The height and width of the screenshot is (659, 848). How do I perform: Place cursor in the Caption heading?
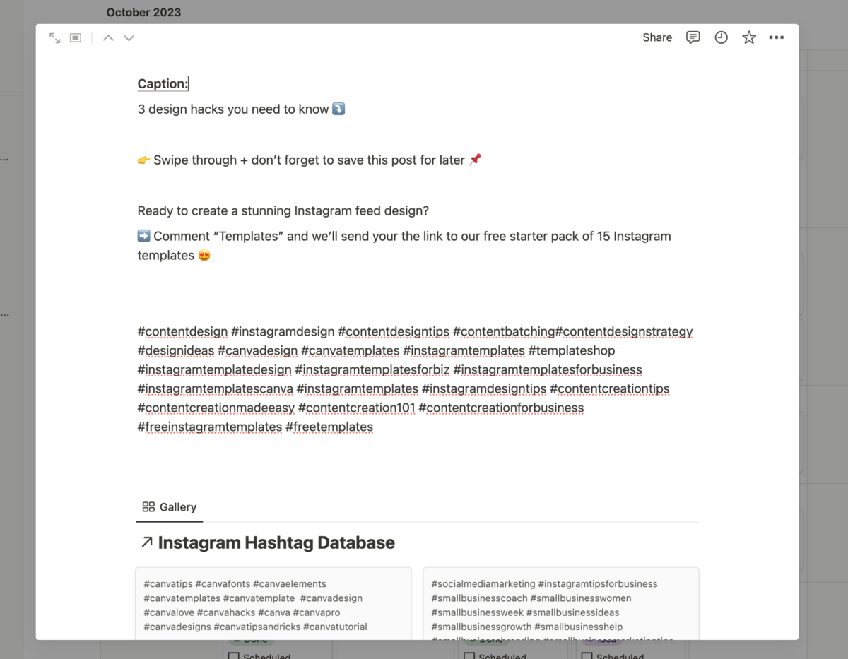point(163,84)
